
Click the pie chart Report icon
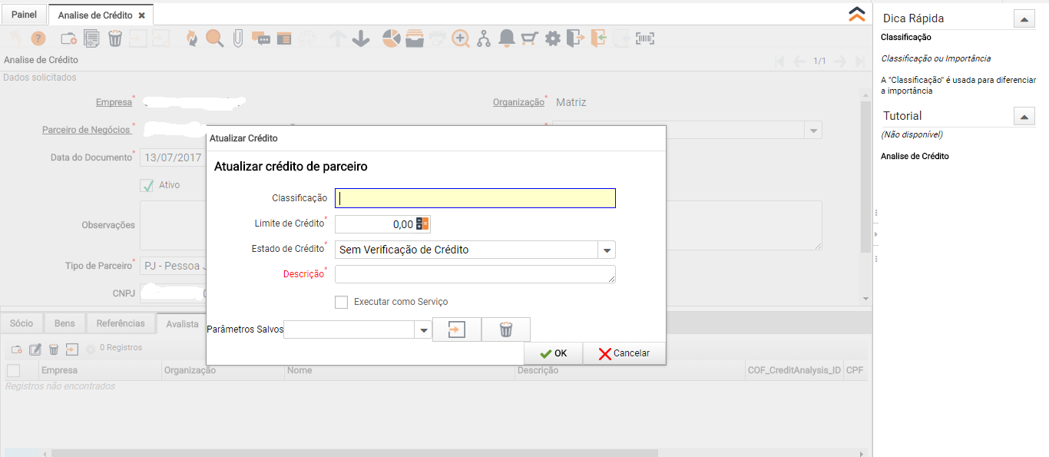point(392,38)
